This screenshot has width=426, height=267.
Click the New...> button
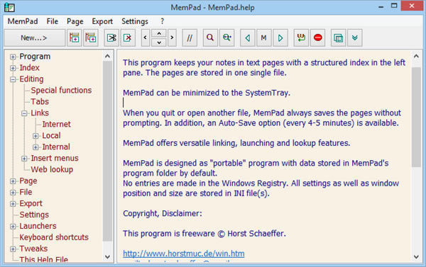[34, 38]
